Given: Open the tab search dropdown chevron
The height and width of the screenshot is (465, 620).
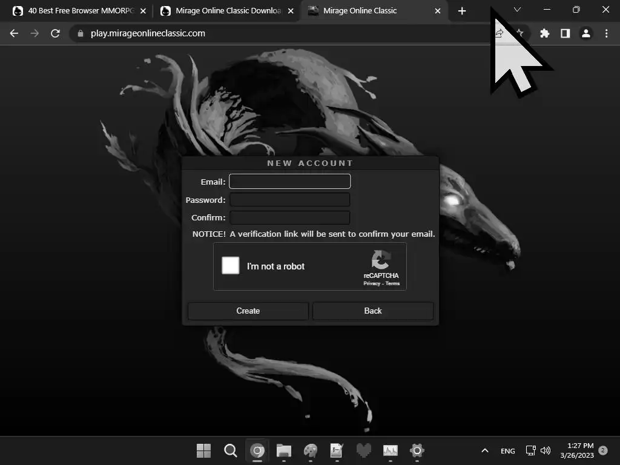Looking at the screenshot, I should click(517, 10).
